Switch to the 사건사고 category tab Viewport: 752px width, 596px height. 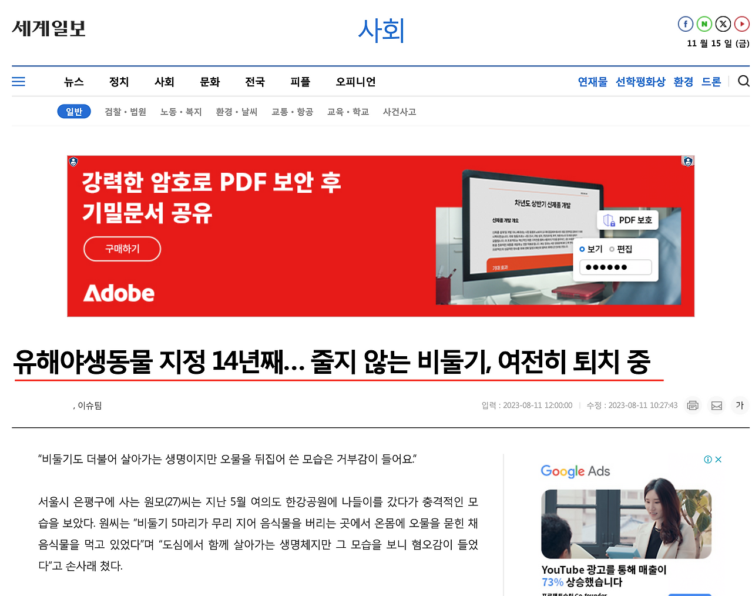[399, 112]
